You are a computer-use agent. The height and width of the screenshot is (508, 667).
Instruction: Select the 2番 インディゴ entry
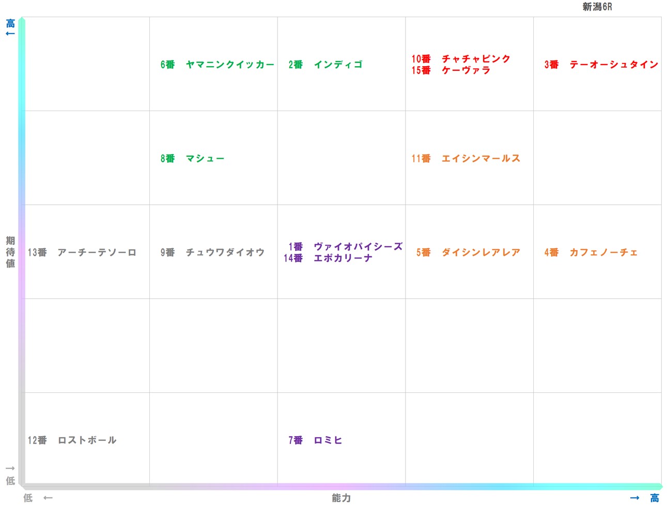(x=325, y=65)
